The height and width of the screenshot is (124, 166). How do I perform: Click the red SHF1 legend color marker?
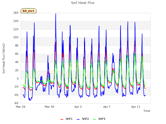tap(62, 119)
